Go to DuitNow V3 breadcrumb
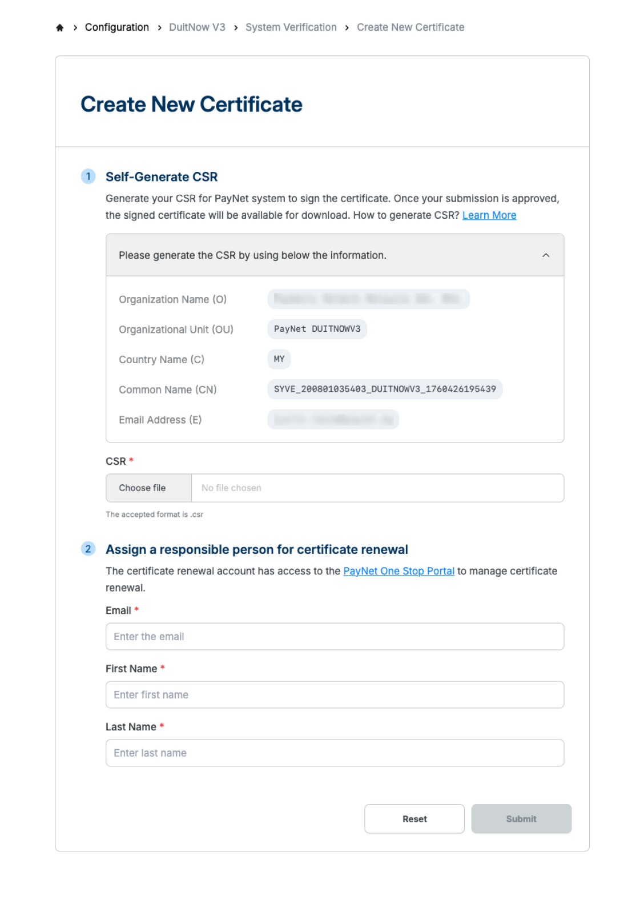 (197, 27)
